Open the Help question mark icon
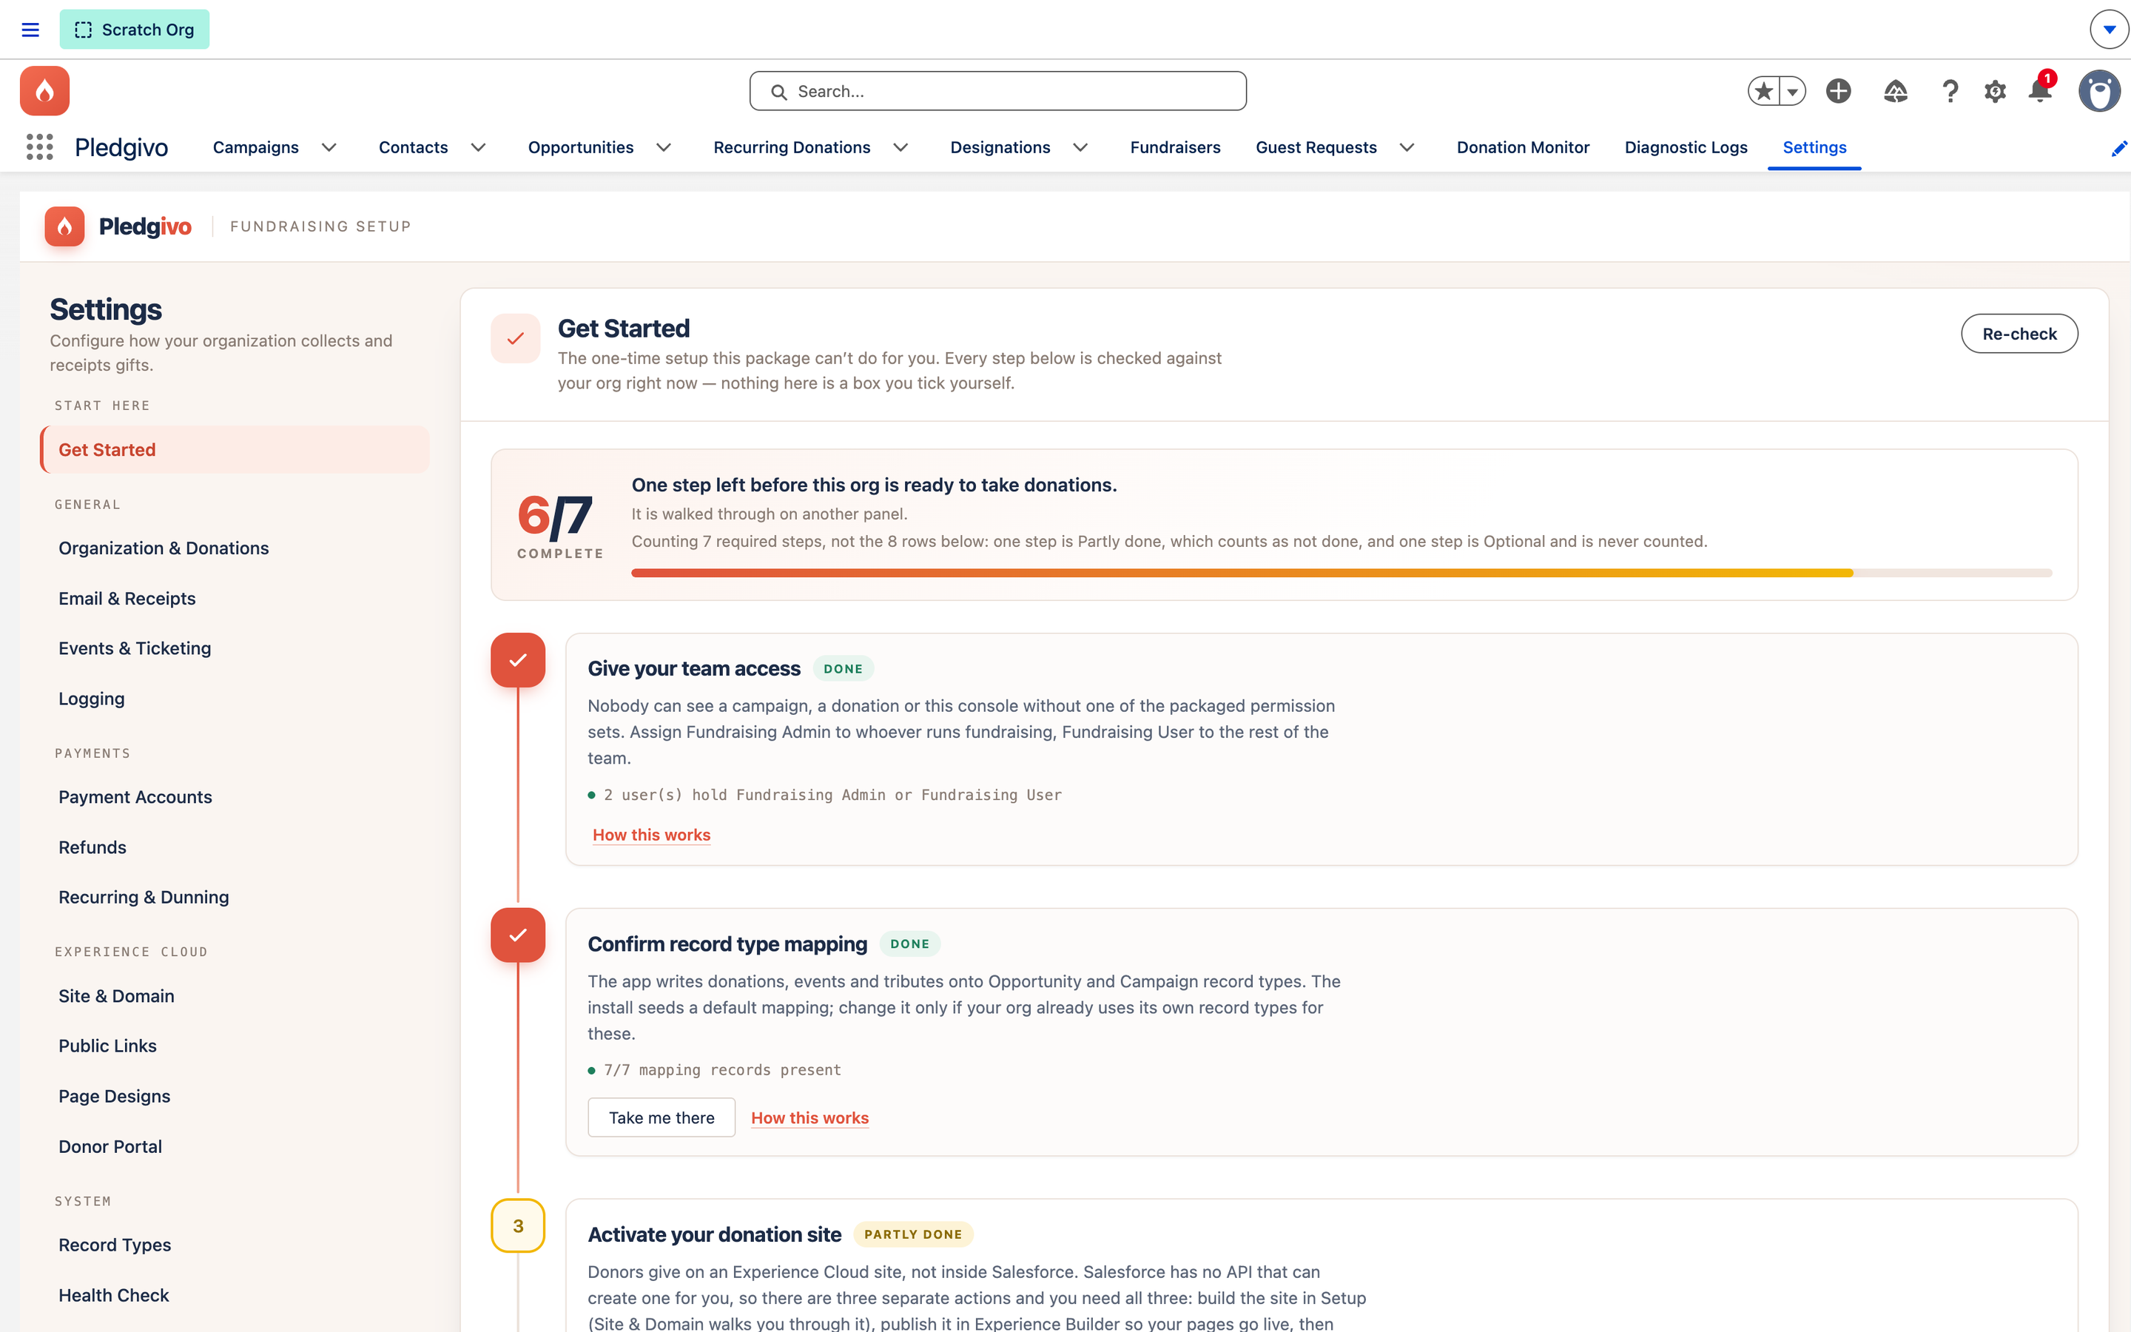The image size is (2131, 1332). click(1950, 91)
